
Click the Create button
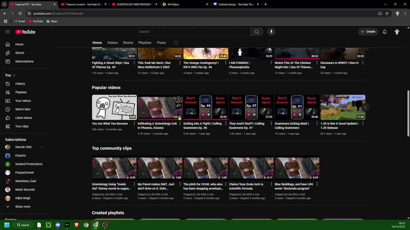(x=368, y=32)
